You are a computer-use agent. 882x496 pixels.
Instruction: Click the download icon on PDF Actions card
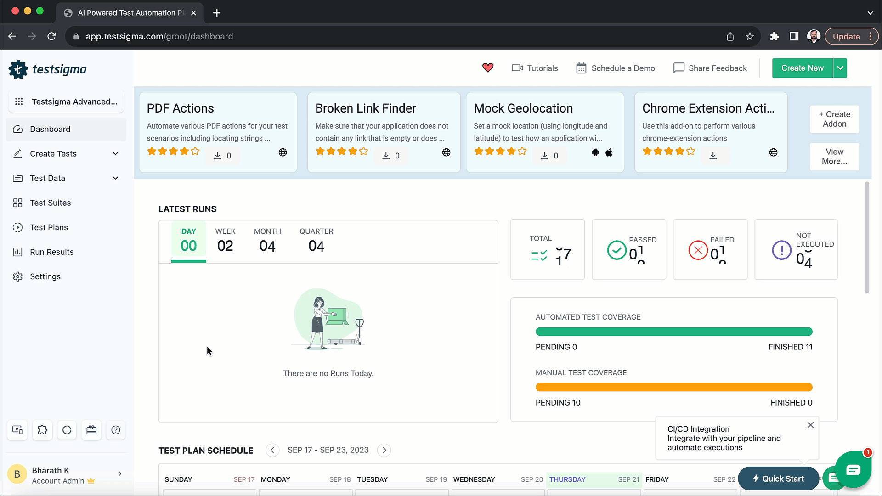(218, 156)
